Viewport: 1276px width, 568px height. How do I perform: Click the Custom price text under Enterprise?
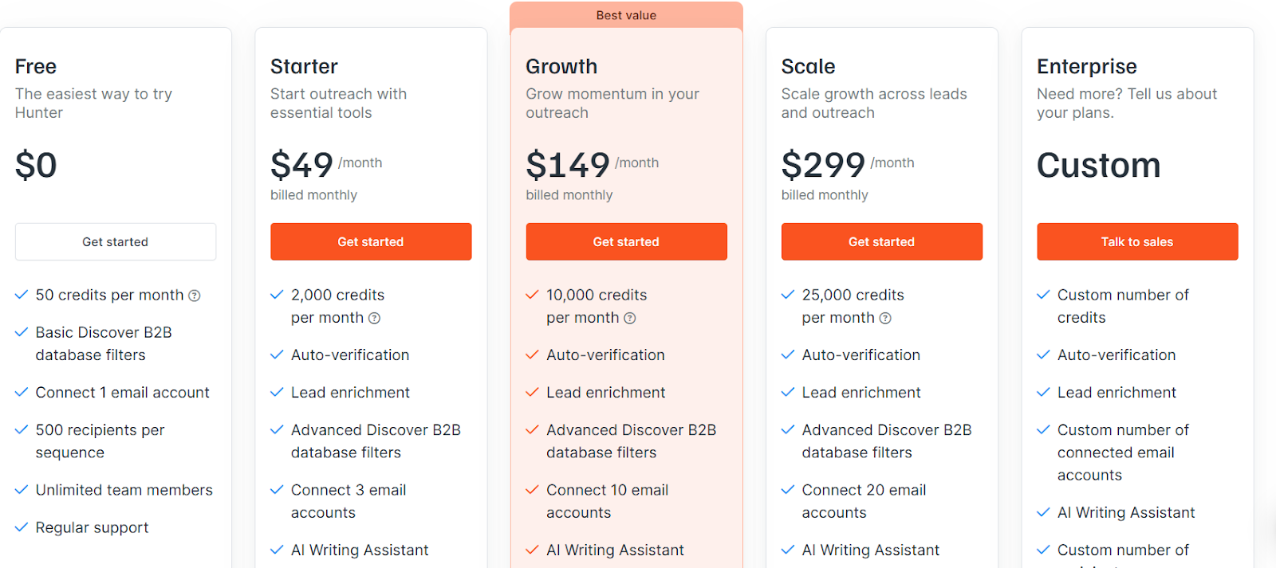point(1098,165)
